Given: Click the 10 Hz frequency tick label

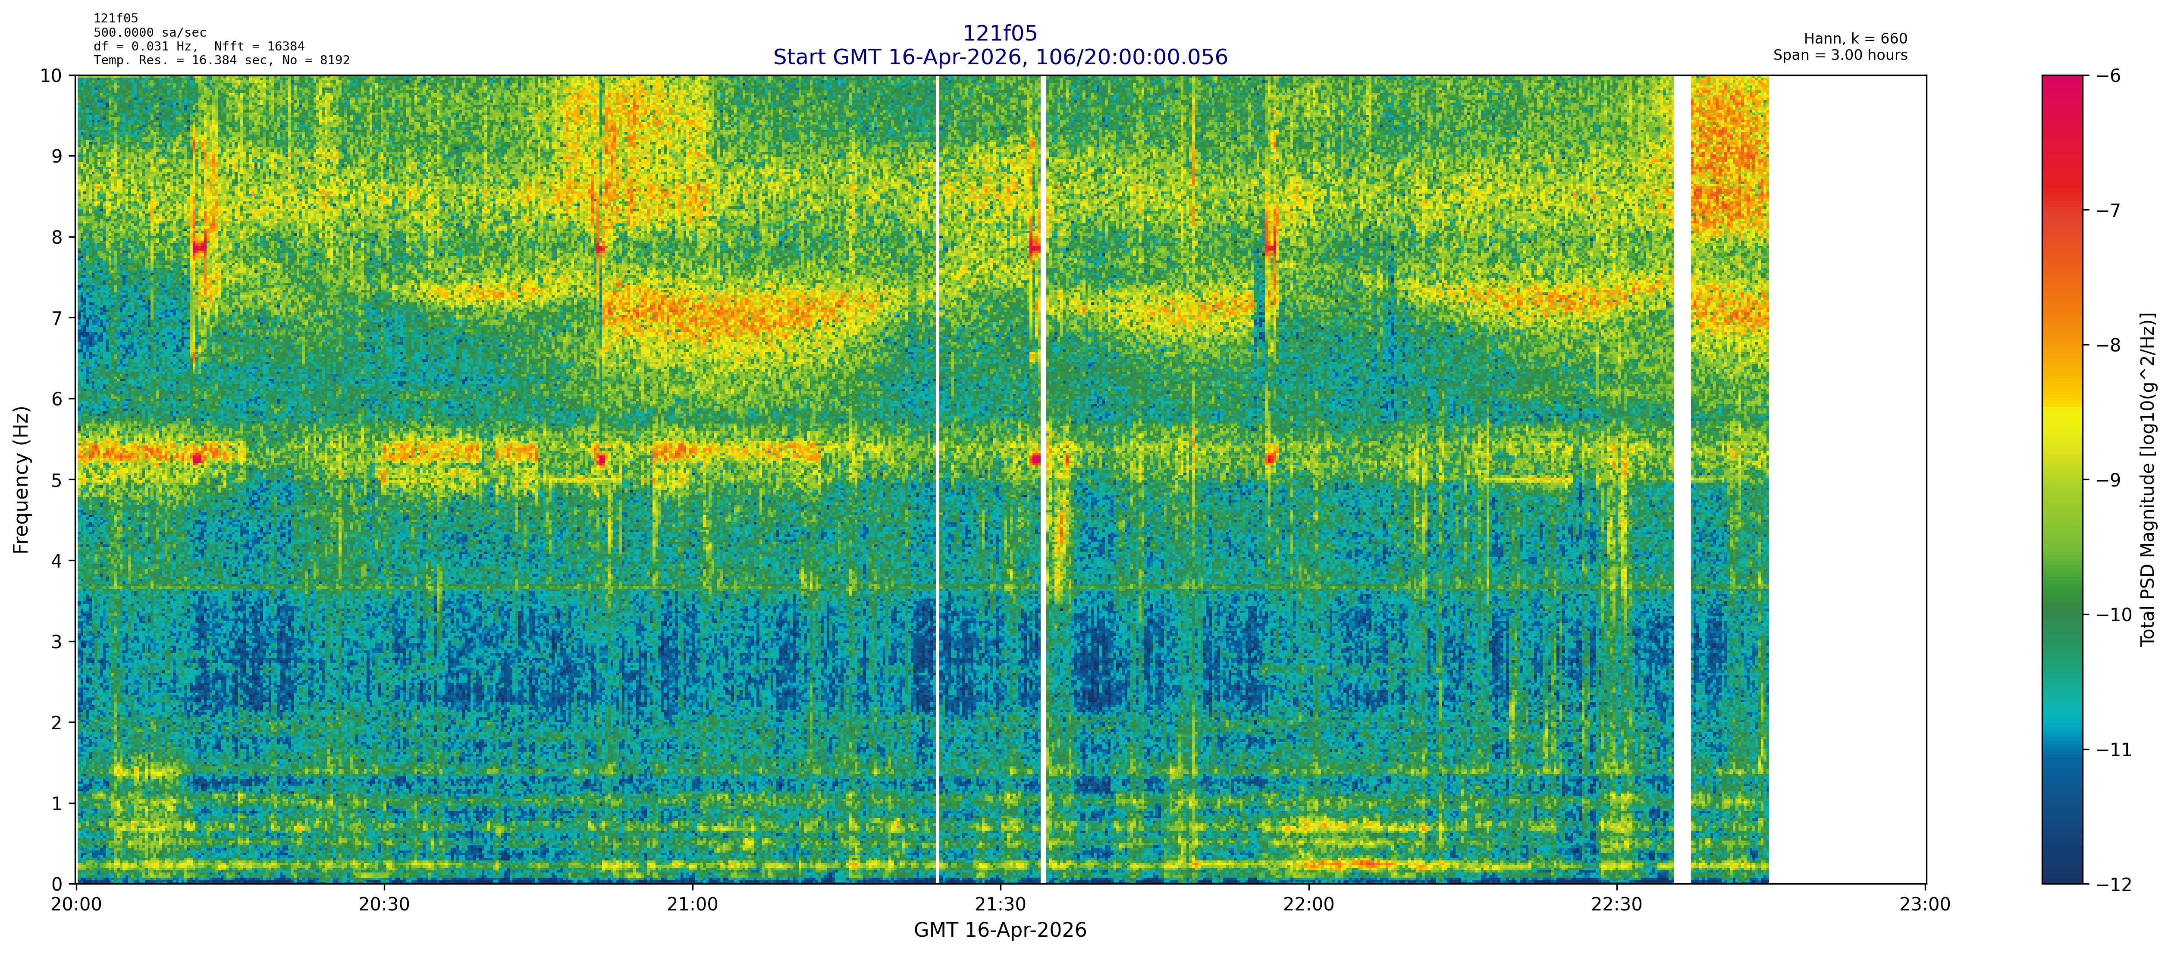Looking at the screenshot, I should point(51,76).
